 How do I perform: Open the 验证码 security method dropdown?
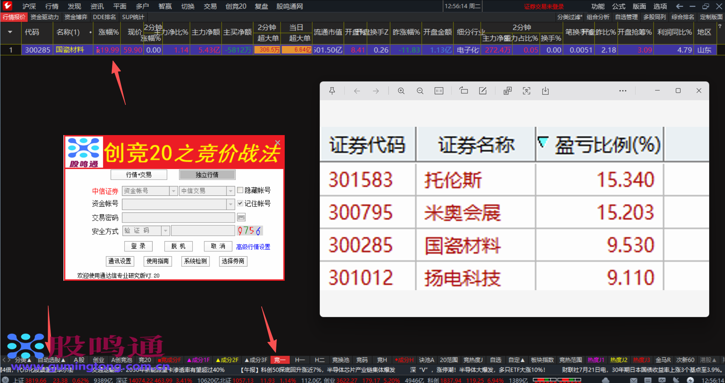click(x=165, y=231)
